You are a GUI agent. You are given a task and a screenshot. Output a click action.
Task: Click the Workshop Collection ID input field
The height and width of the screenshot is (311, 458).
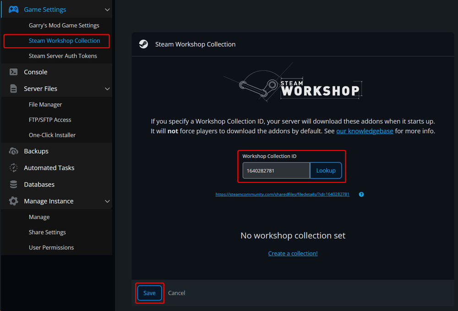click(x=276, y=171)
